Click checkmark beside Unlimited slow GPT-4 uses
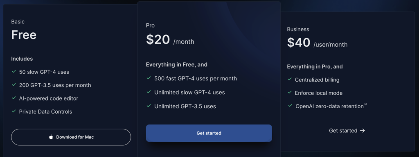 [149, 92]
